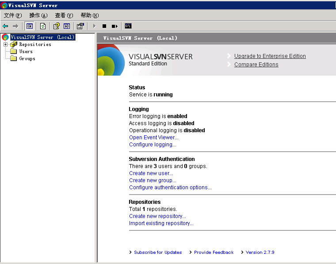Viewport: 336px width, 264px height.
Task: Click Configure logging link
Action: (x=153, y=145)
